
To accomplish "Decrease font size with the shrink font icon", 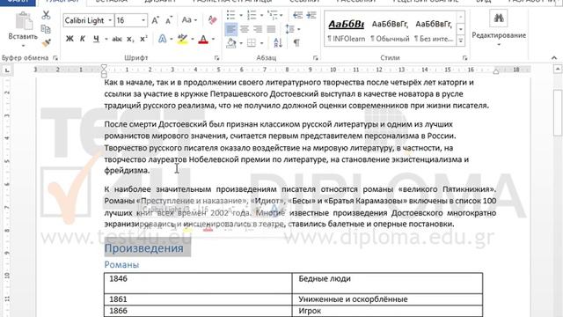I will pos(169,20).
